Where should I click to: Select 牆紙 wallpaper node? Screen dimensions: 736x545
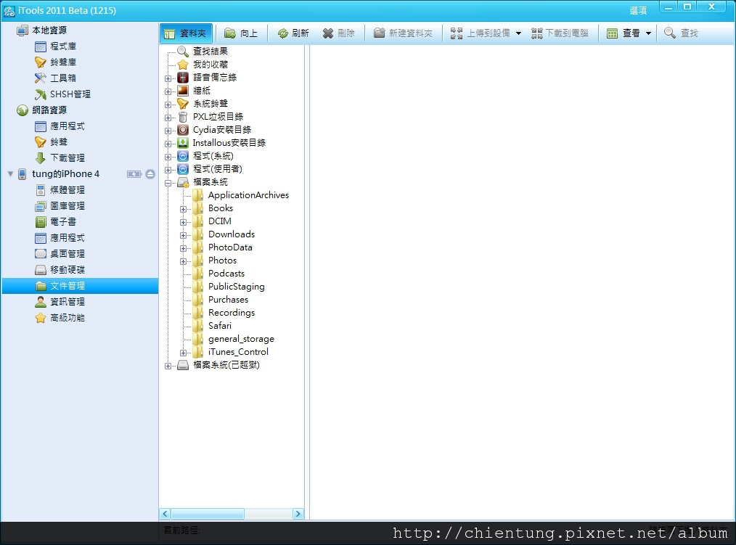[202, 91]
